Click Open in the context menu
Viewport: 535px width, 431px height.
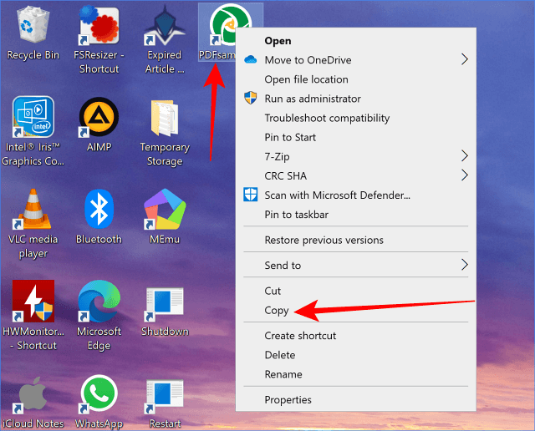(x=356, y=41)
